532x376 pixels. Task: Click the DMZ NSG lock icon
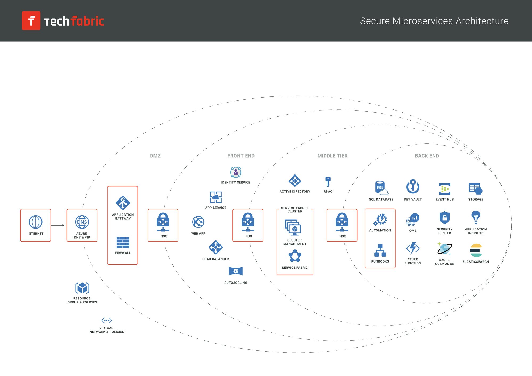pyautogui.click(x=163, y=222)
